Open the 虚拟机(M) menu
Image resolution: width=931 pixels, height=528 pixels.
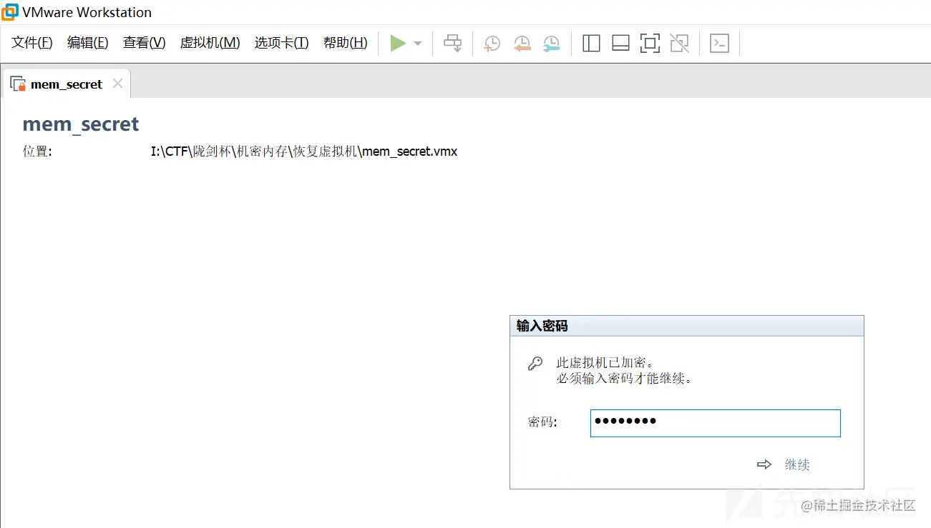point(210,43)
